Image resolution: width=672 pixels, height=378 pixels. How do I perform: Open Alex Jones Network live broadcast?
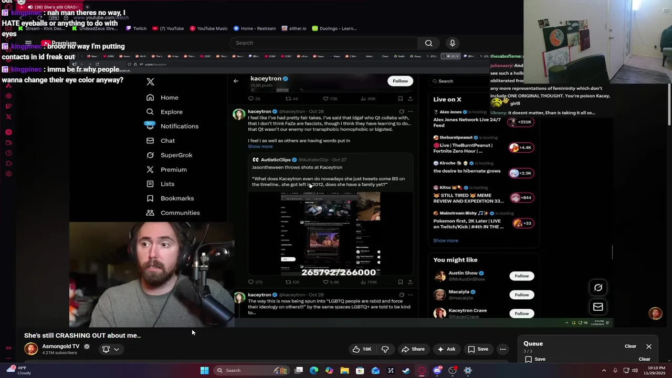point(483,119)
